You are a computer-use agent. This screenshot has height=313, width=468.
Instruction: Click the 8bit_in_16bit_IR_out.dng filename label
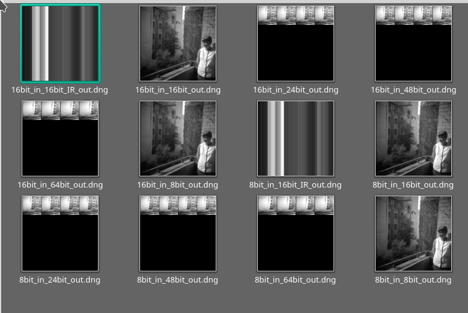(x=296, y=185)
